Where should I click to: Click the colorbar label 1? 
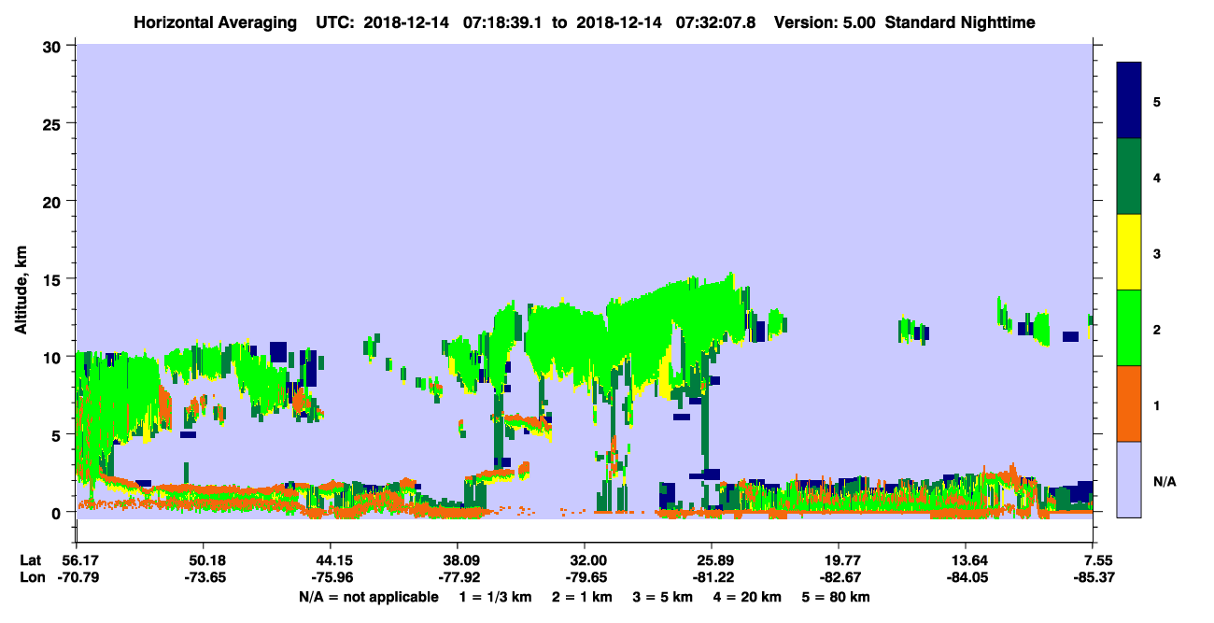1157,404
